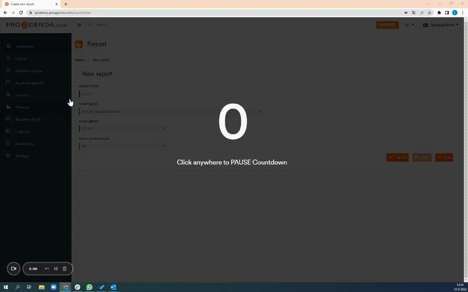
Task: Click the Run button
Action: (x=444, y=157)
